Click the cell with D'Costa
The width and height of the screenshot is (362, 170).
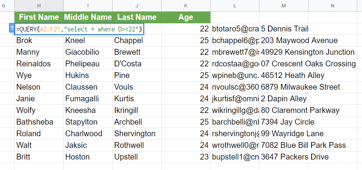tap(137, 64)
